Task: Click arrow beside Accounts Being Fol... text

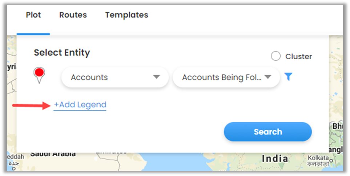Action: click(268, 77)
